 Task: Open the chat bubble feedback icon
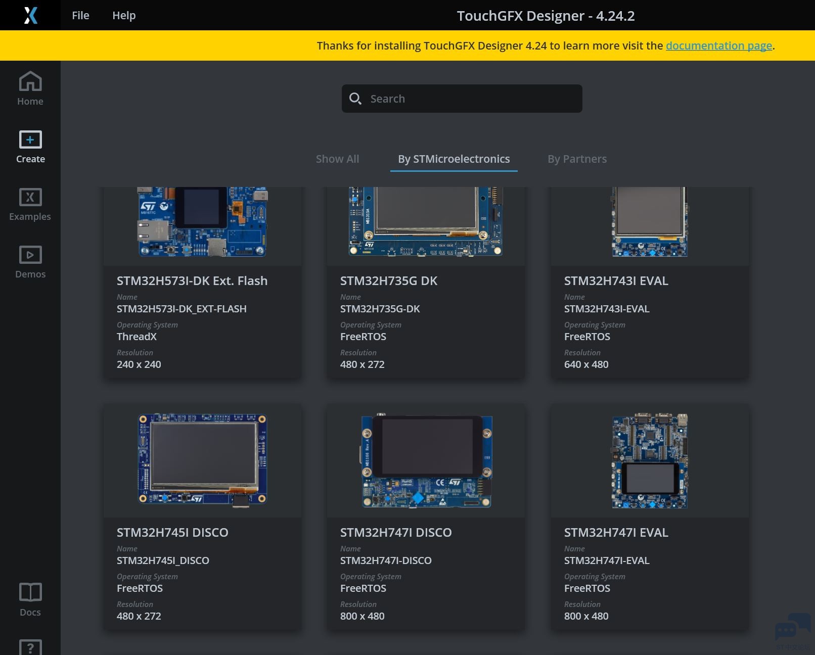click(x=792, y=628)
